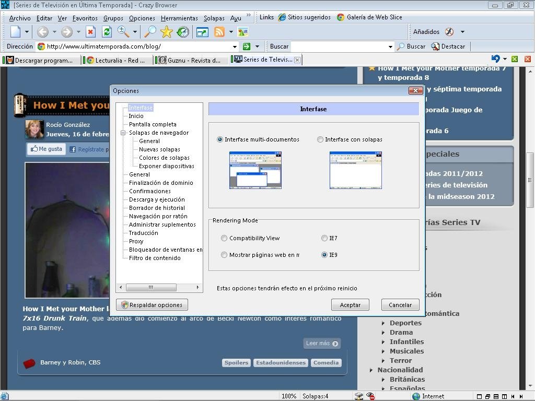Open the zoom level dropdown arrow
The width and height of the screenshot is (535, 401).
tap(135, 32)
